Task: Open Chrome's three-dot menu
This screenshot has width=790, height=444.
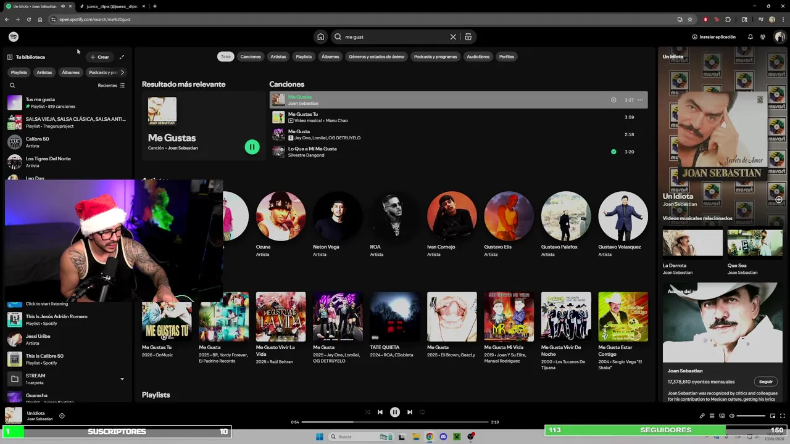Action: (783, 19)
